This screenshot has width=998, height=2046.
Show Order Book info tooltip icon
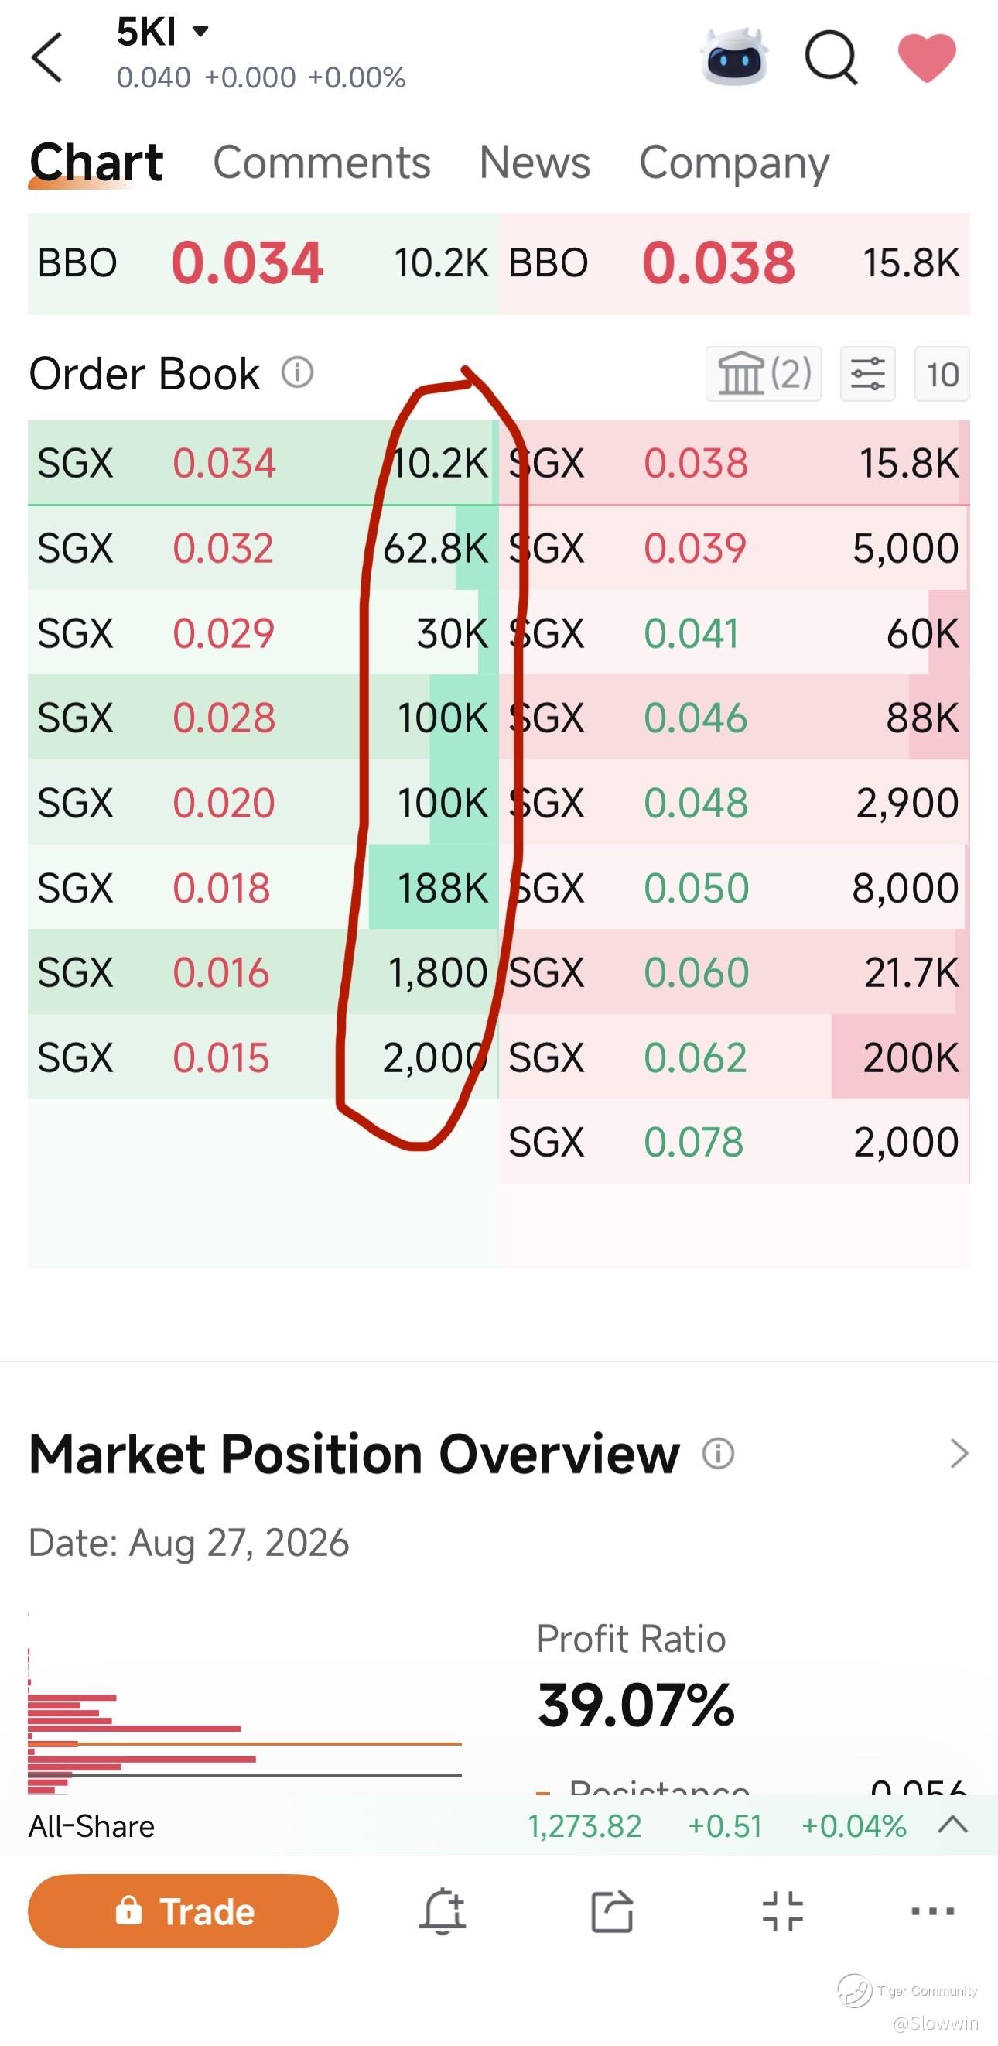click(x=298, y=372)
